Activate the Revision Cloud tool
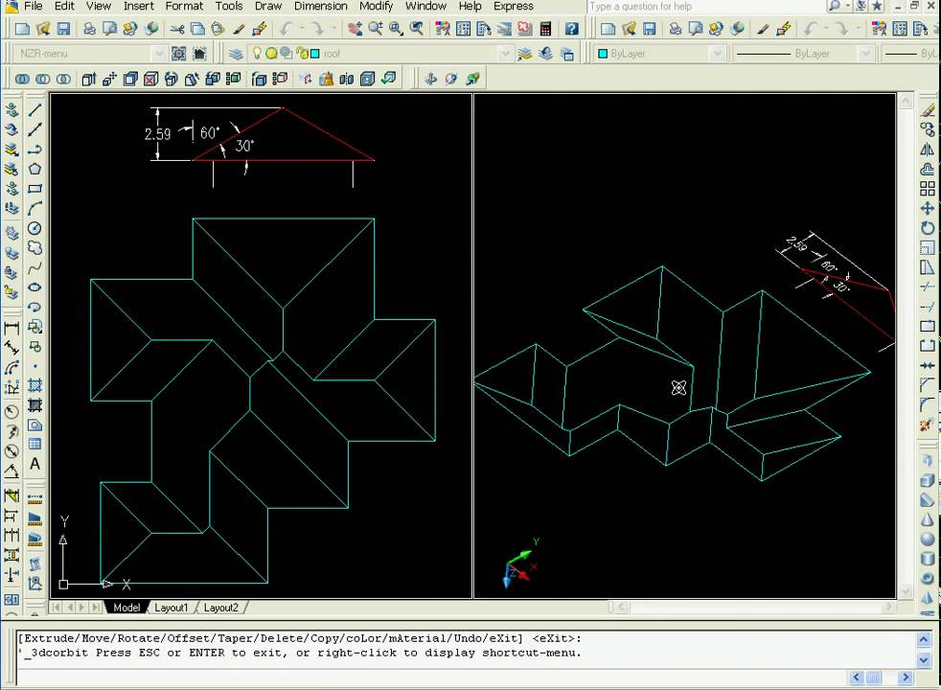 coord(34,248)
